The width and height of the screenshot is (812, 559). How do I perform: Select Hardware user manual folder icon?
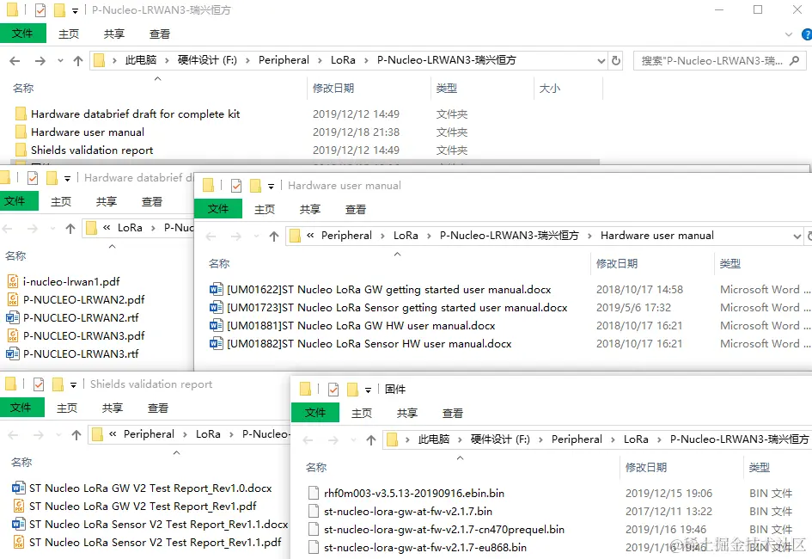[x=21, y=132]
